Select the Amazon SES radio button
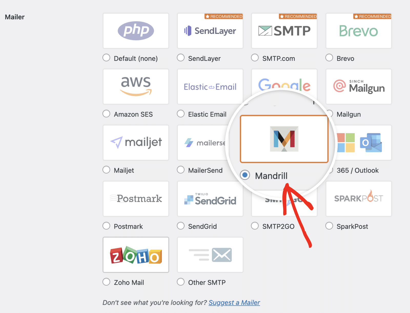 106,113
